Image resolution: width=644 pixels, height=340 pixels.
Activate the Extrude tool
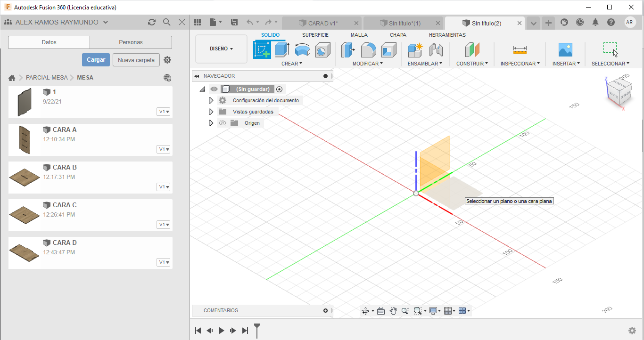pyautogui.click(x=282, y=50)
